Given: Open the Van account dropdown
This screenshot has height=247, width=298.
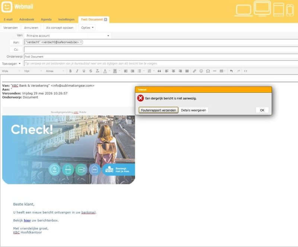Looking at the screenshot, I should click(68, 36).
